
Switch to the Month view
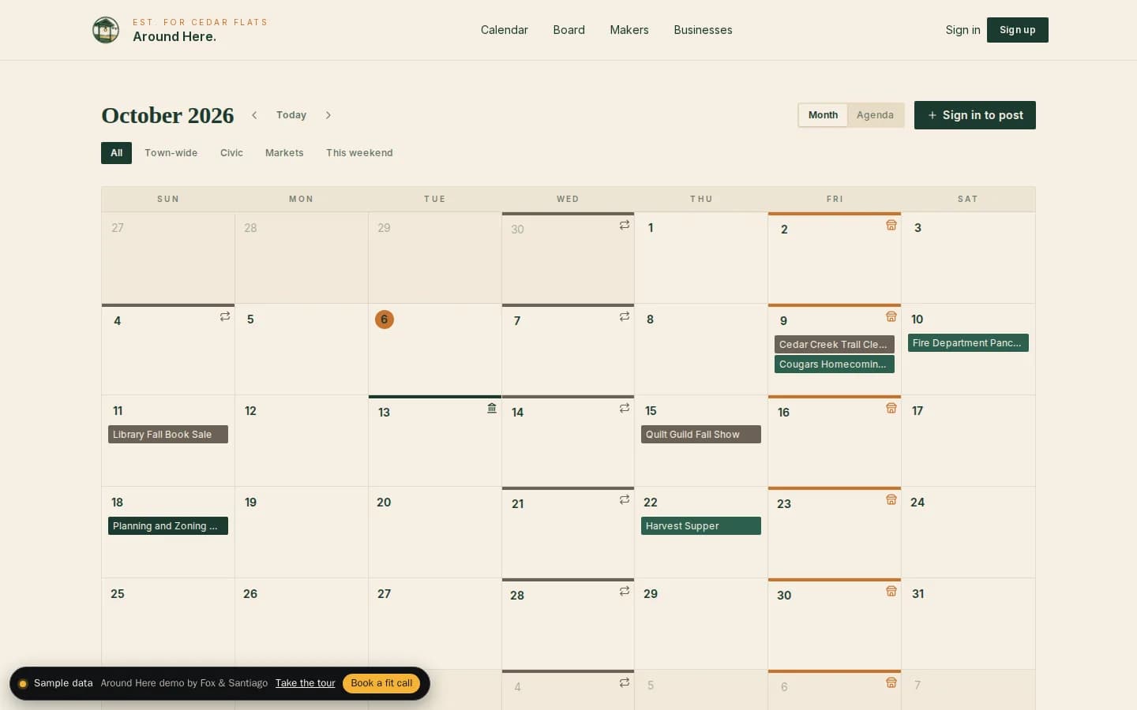pyautogui.click(x=823, y=115)
